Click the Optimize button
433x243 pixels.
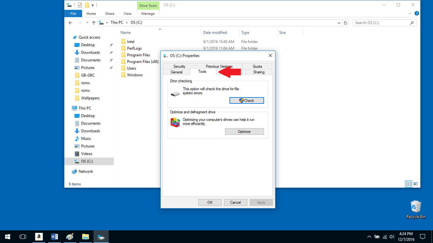pyautogui.click(x=244, y=132)
